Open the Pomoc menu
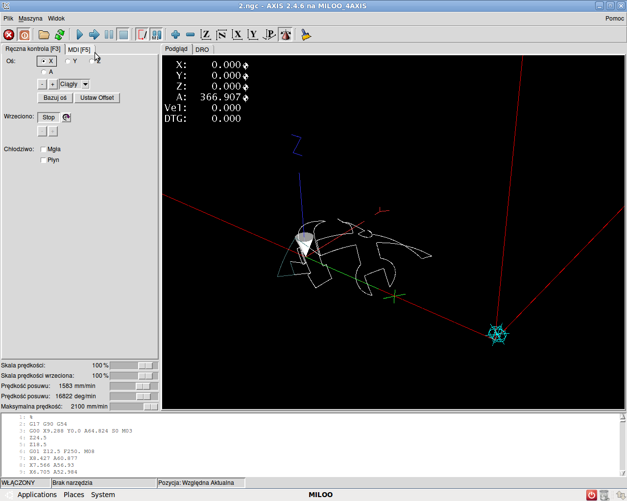Image resolution: width=627 pixels, height=501 pixels. coord(615,19)
